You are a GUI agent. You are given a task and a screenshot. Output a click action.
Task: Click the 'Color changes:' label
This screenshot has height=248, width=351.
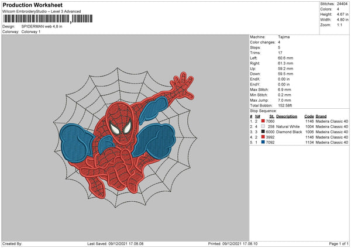point(263,42)
